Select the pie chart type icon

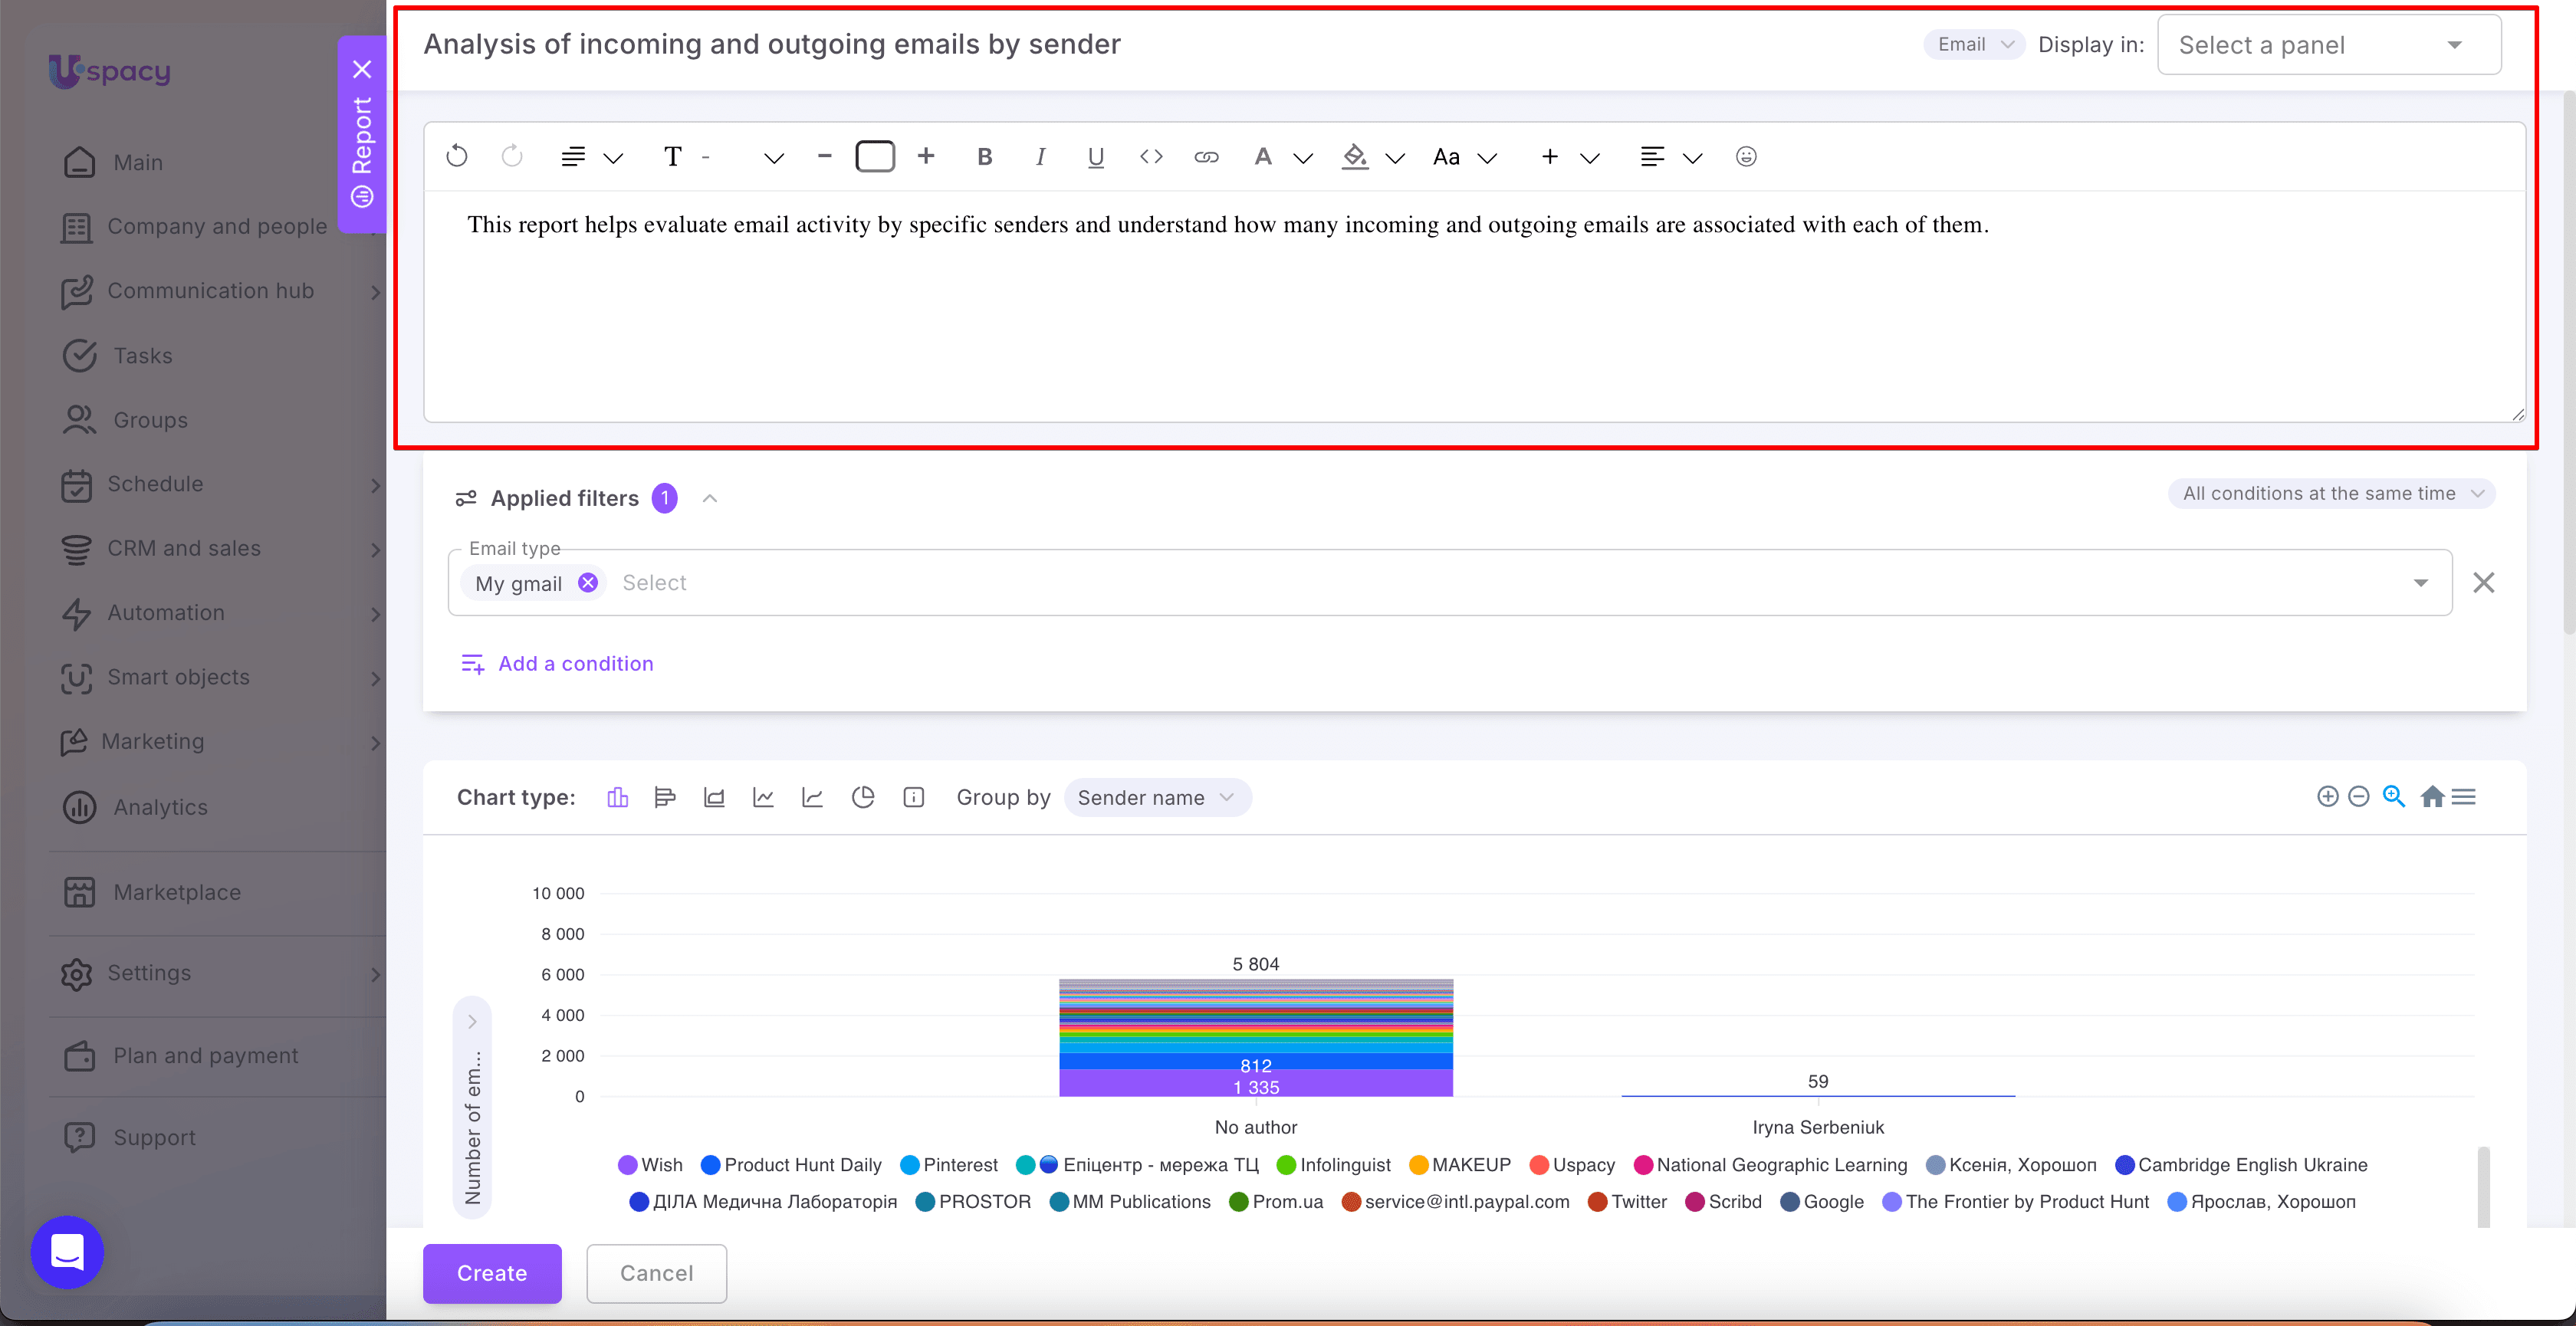(x=863, y=797)
